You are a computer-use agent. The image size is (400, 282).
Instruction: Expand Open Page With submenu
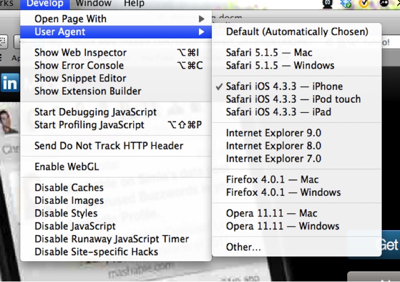click(x=116, y=19)
